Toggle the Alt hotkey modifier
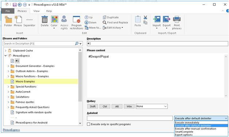Image resolution: width=229 pixels, height=137 pixels. 117,106
